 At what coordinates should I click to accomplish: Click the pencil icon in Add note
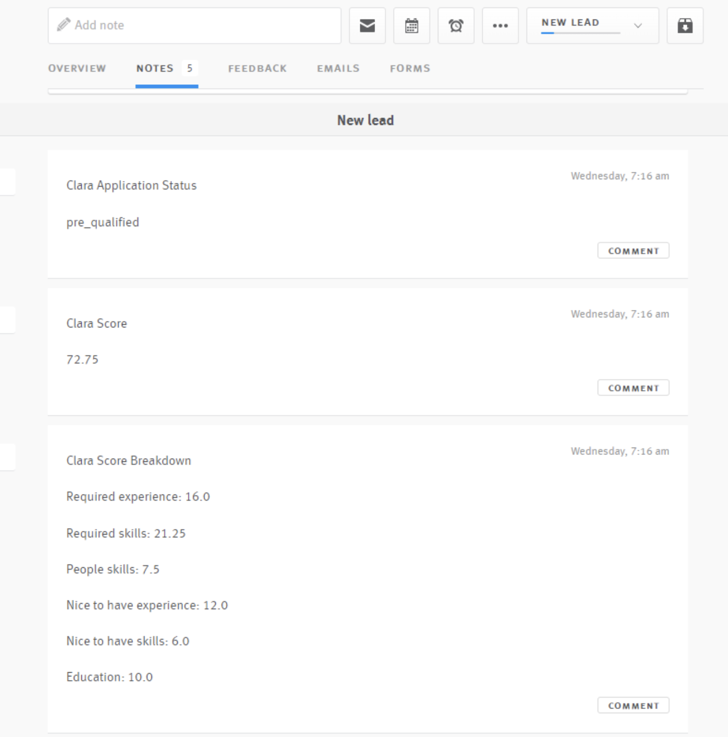pyautogui.click(x=64, y=25)
